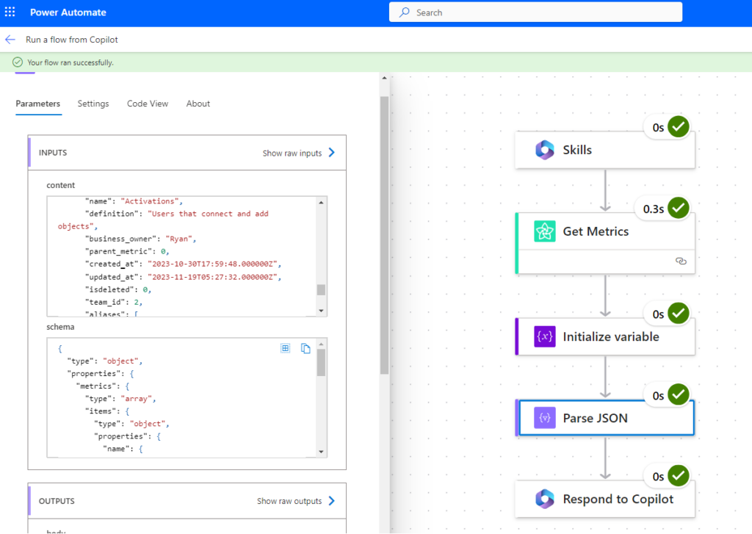Click the Skills step Copilot icon
Viewport: 752px width, 534px height.
tap(545, 150)
